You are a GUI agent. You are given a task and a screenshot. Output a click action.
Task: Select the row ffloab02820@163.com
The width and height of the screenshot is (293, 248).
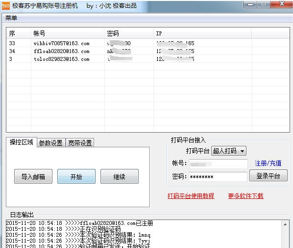tap(148, 51)
